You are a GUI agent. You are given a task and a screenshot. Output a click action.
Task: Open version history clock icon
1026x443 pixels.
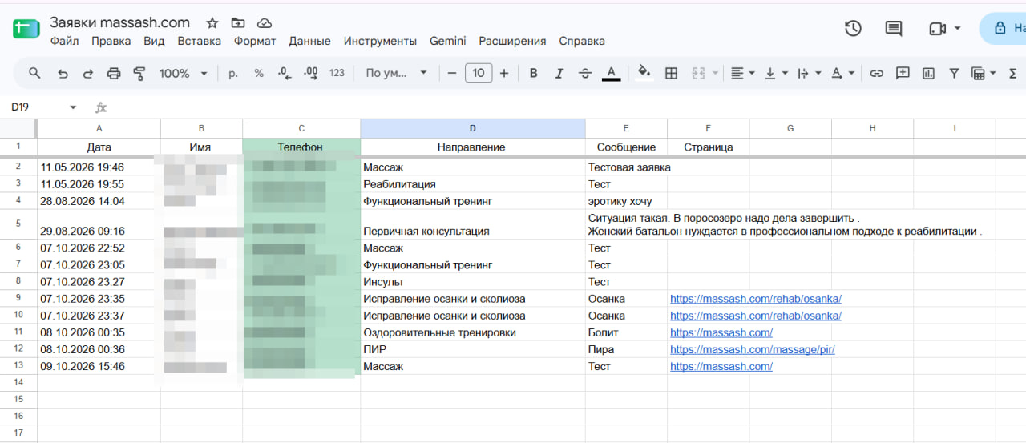pyautogui.click(x=853, y=28)
